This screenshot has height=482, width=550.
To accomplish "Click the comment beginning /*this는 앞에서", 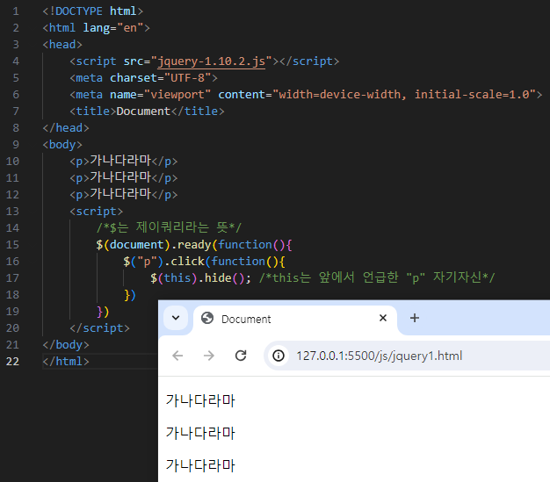I will [377, 277].
